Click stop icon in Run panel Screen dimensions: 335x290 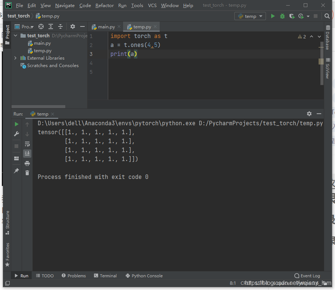tap(16, 146)
